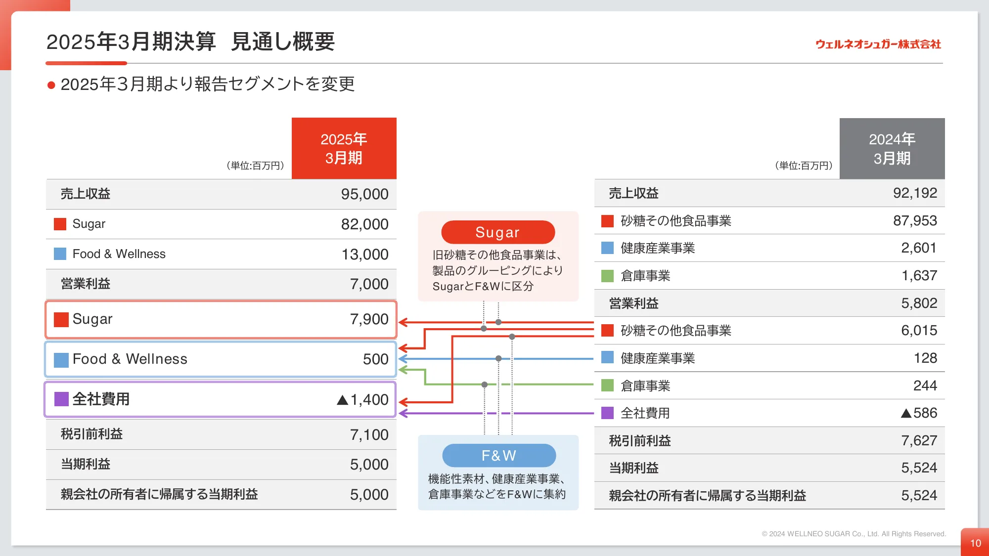Click green swatch beside 倉庫事業 1,637
Viewport: 989px width, 556px height.
coord(607,276)
